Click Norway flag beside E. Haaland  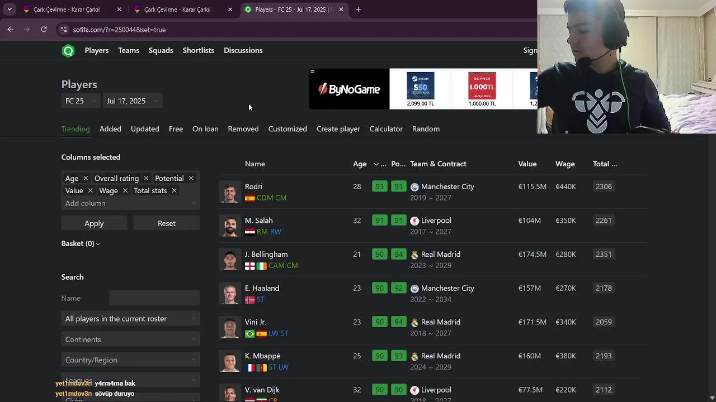pos(250,300)
